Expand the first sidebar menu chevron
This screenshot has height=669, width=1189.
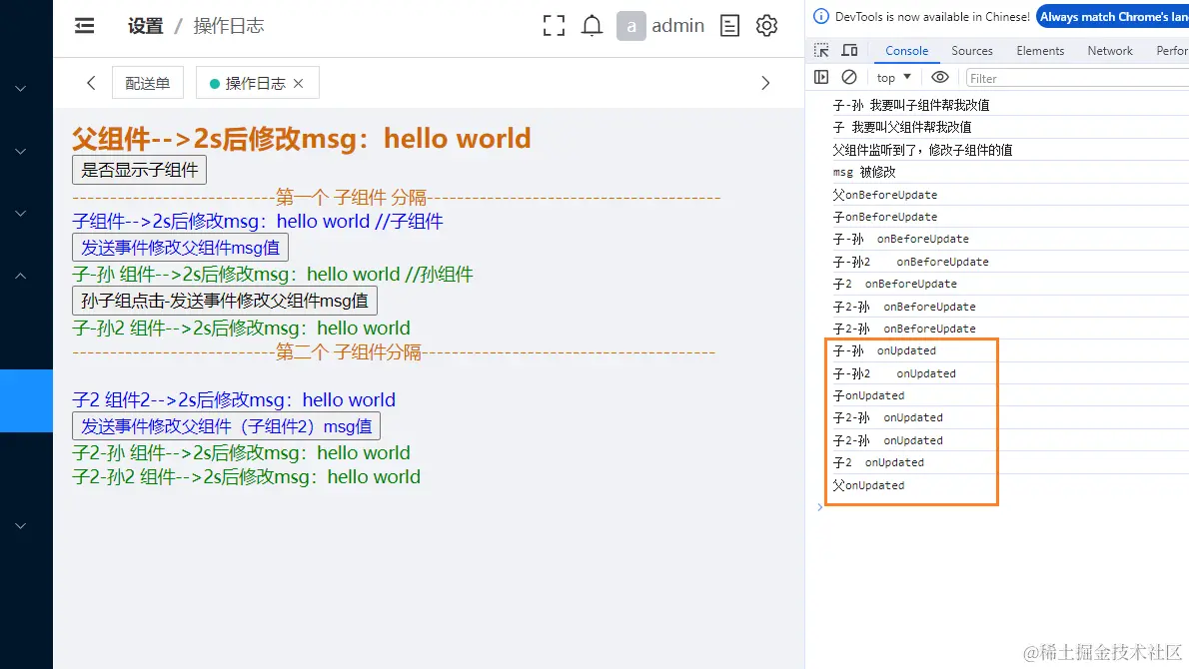pyautogui.click(x=20, y=89)
